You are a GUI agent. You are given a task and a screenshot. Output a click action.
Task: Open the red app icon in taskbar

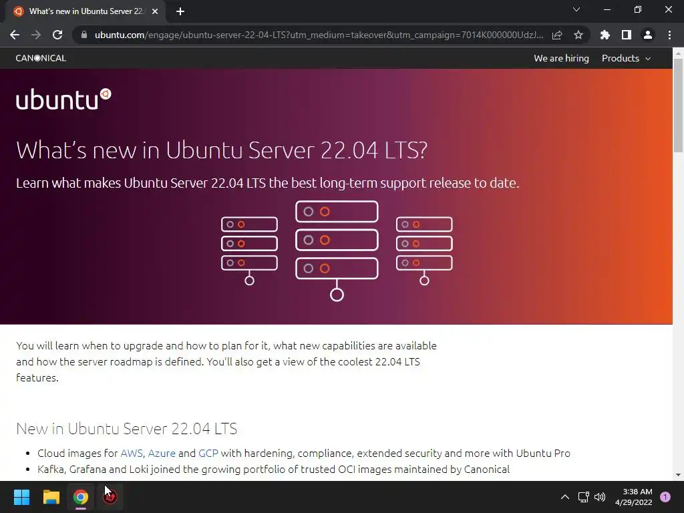pyautogui.click(x=110, y=497)
